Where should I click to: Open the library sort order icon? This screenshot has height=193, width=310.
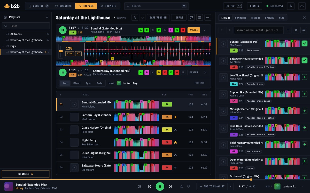click(296, 30)
